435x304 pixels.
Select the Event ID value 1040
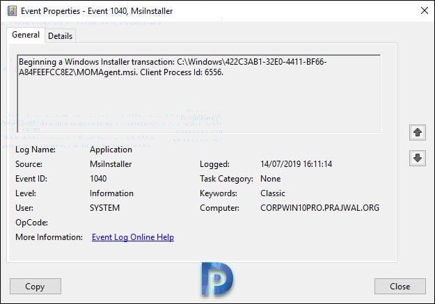pyautogui.click(x=98, y=179)
